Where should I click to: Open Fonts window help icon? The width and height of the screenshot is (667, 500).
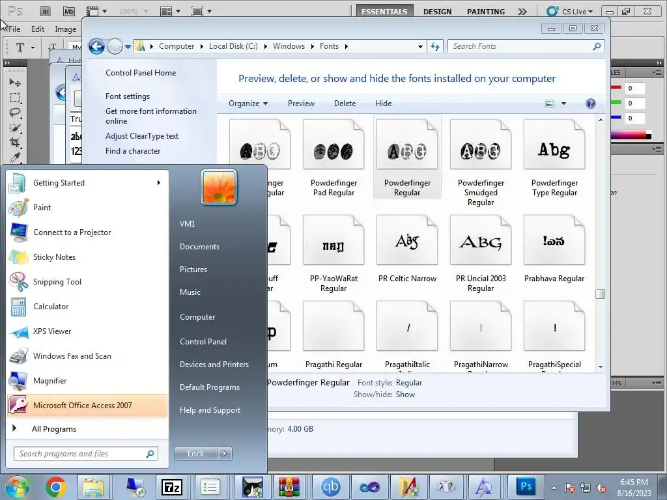coord(590,104)
